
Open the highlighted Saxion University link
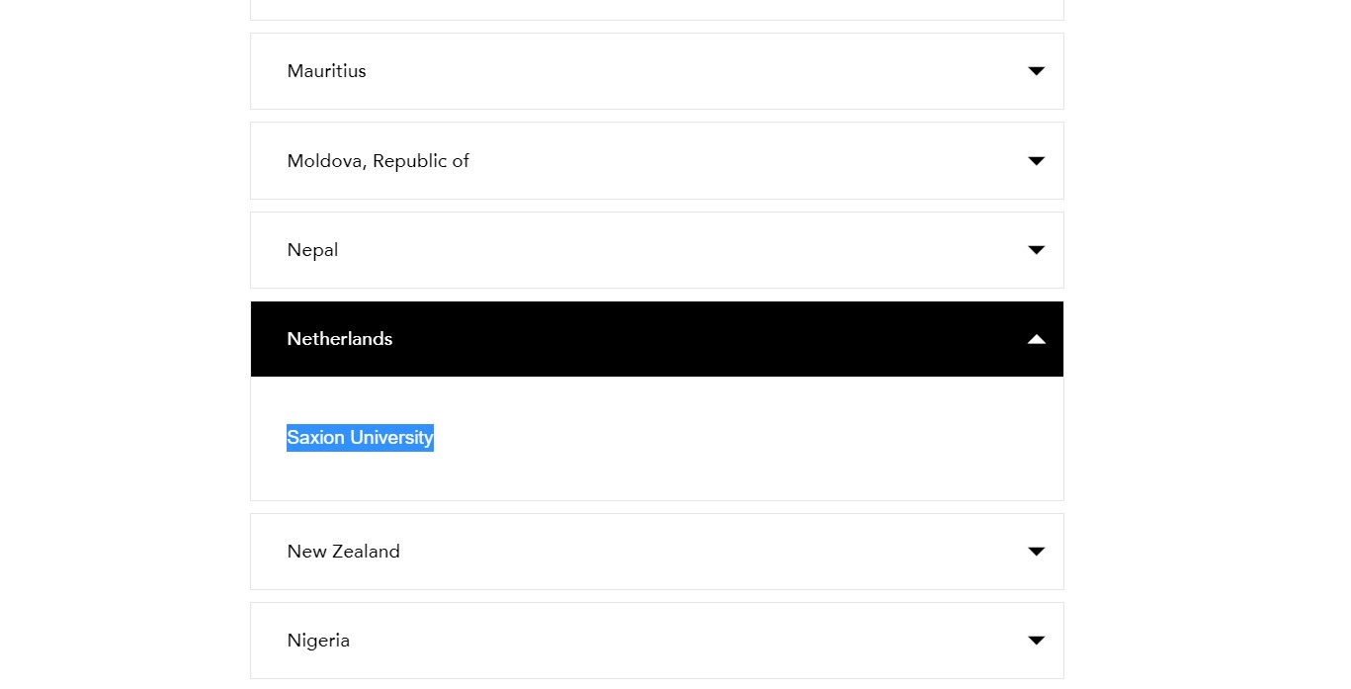point(360,438)
